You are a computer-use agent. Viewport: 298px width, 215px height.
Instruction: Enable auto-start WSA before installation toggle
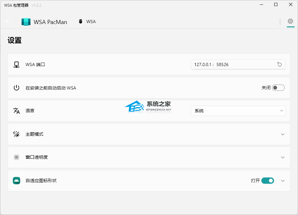coord(278,88)
